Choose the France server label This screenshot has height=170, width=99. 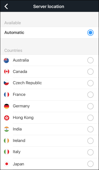coord(19,95)
